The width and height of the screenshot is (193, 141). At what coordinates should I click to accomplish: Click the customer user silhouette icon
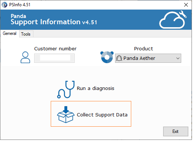[x=25, y=58]
